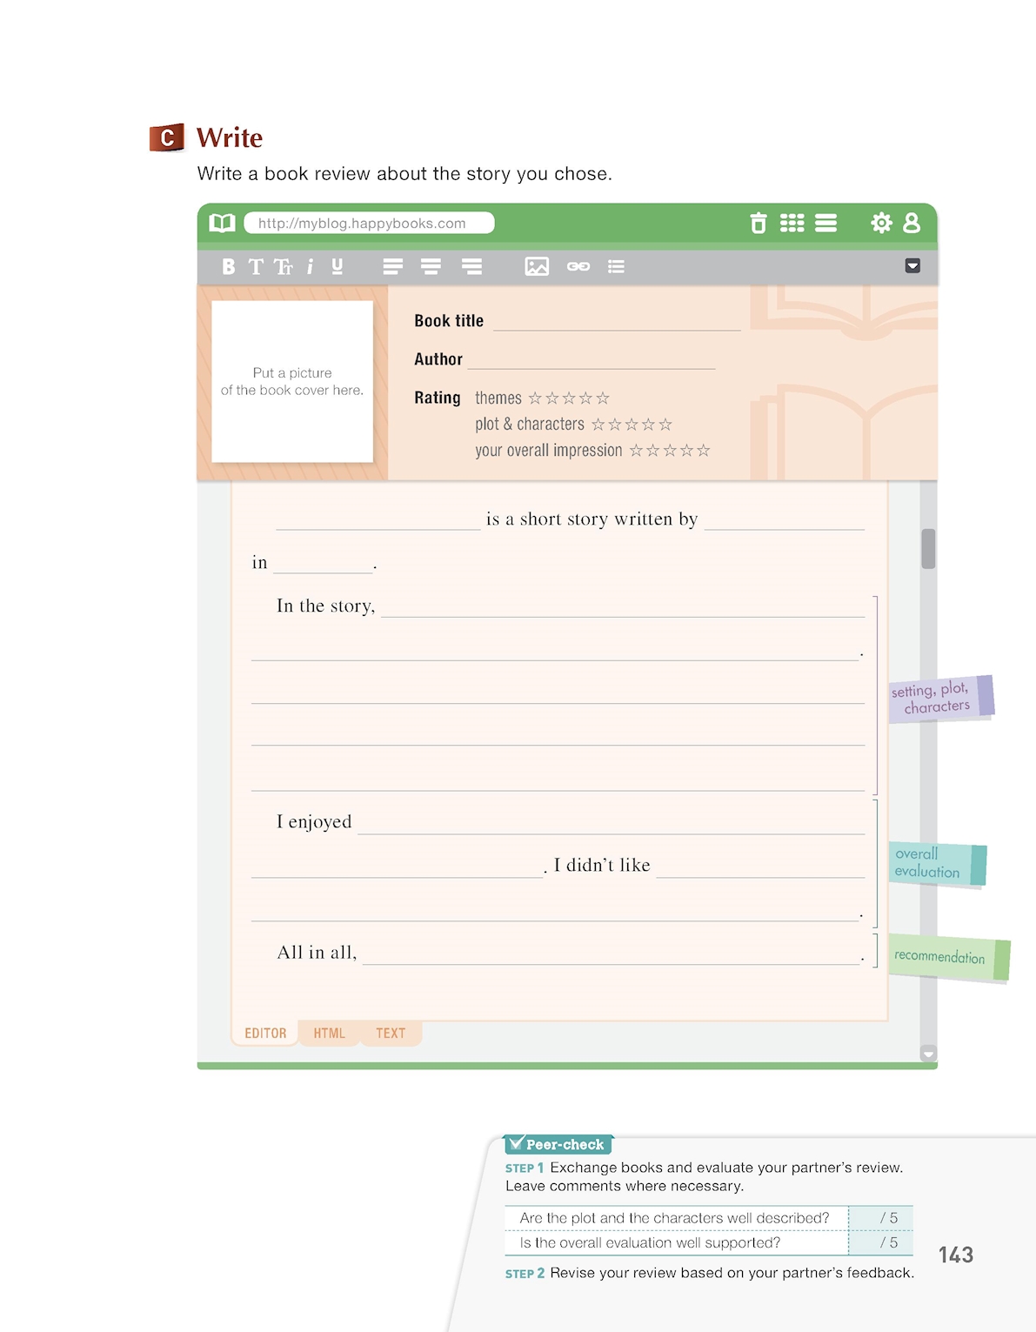This screenshot has width=1036, height=1332.
Task: Toggle underline formatting icon
Action: 337,267
